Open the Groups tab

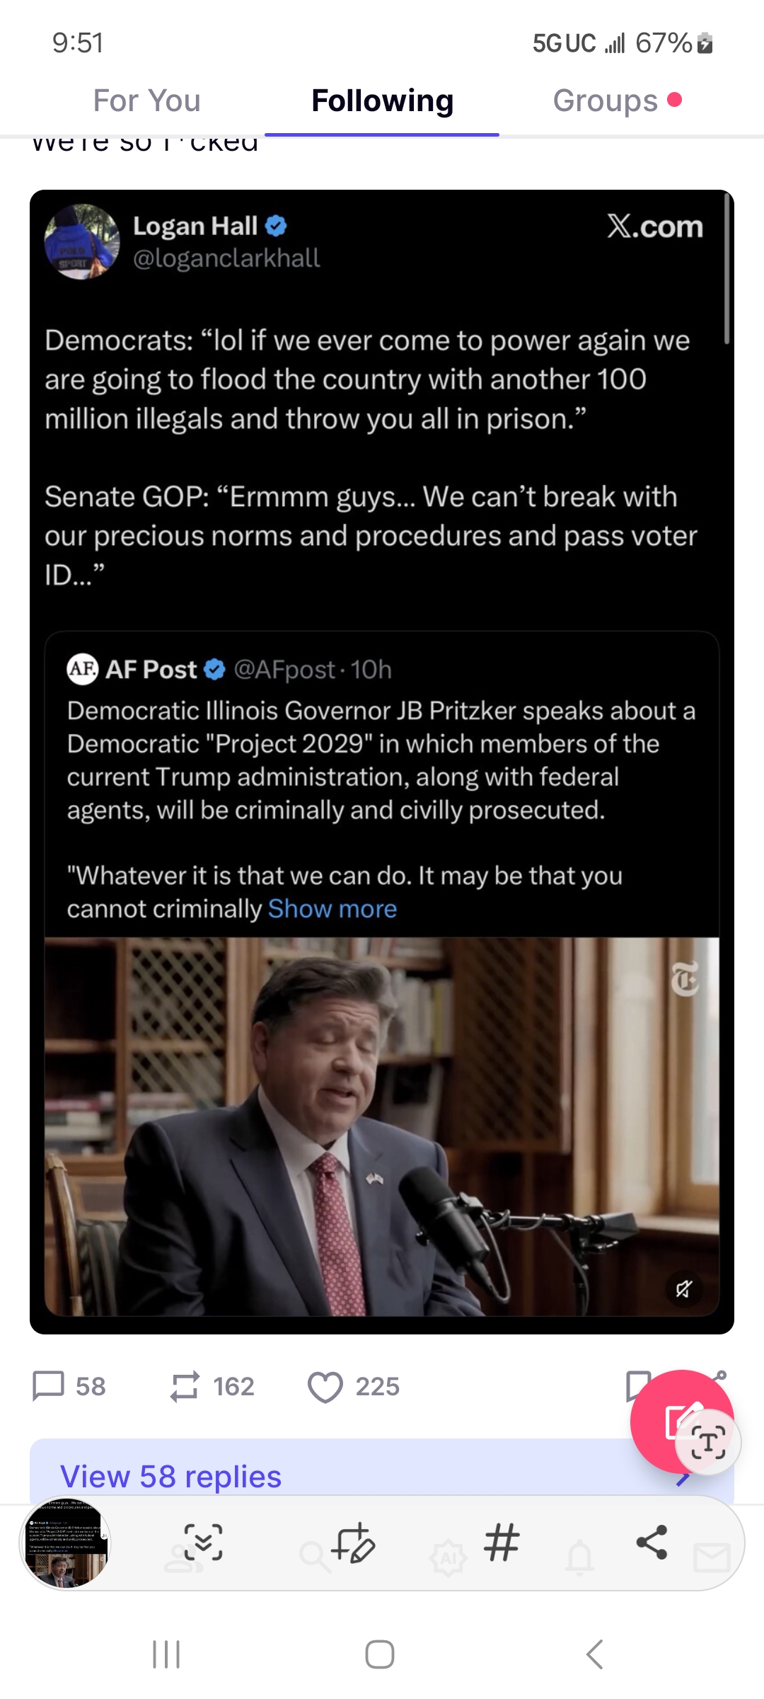click(x=606, y=101)
